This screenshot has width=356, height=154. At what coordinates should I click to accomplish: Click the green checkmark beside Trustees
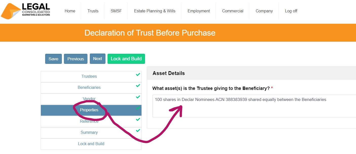coord(138,74)
